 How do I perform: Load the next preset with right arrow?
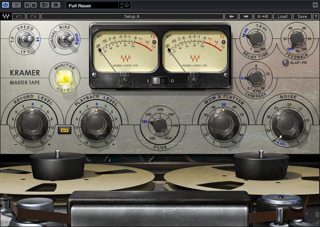click(245, 16)
